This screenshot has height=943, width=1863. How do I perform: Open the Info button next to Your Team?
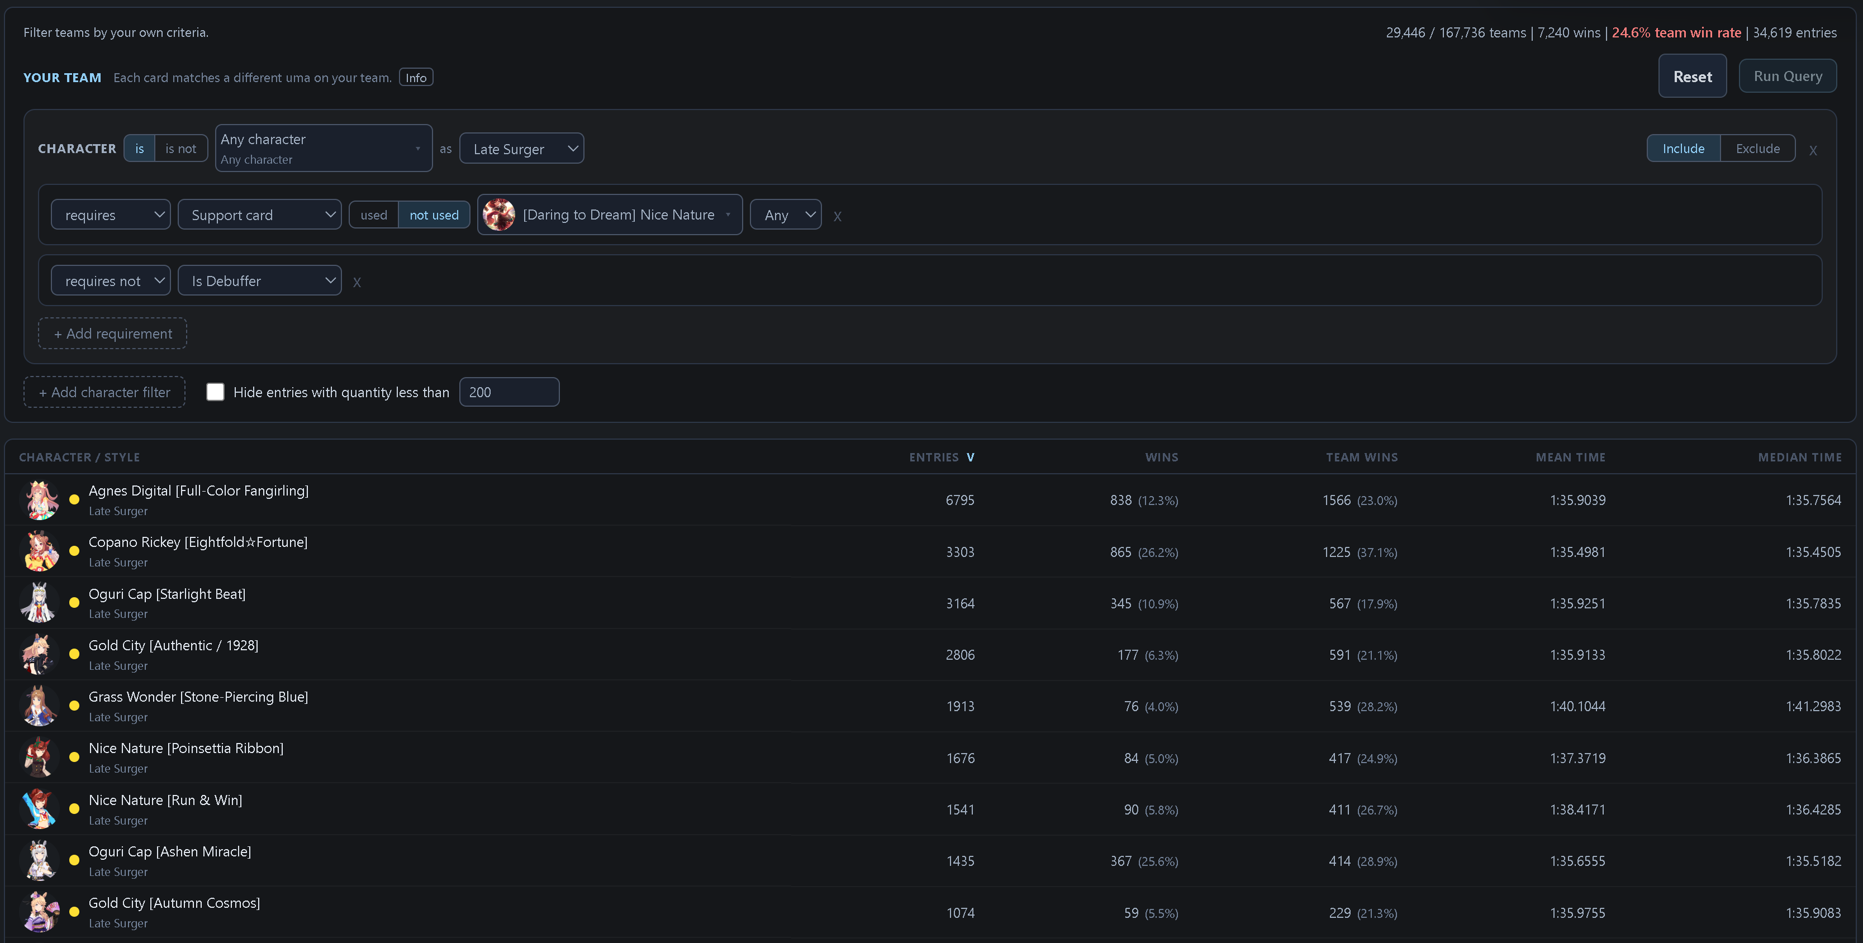pos(416,78)
